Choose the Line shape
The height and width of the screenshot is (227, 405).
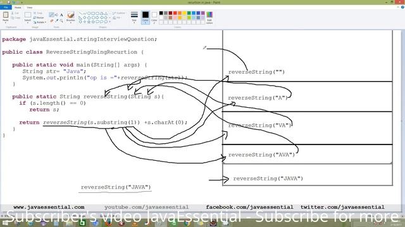[80, 13]
